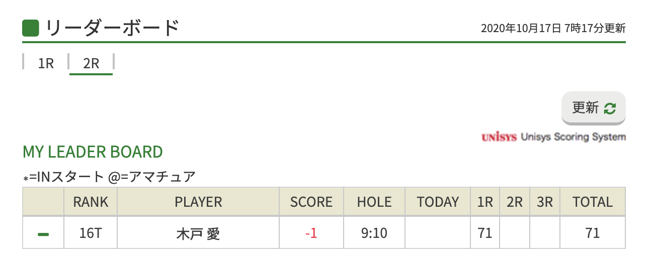Click the 9:10 tee time cell

pos(374,233)
